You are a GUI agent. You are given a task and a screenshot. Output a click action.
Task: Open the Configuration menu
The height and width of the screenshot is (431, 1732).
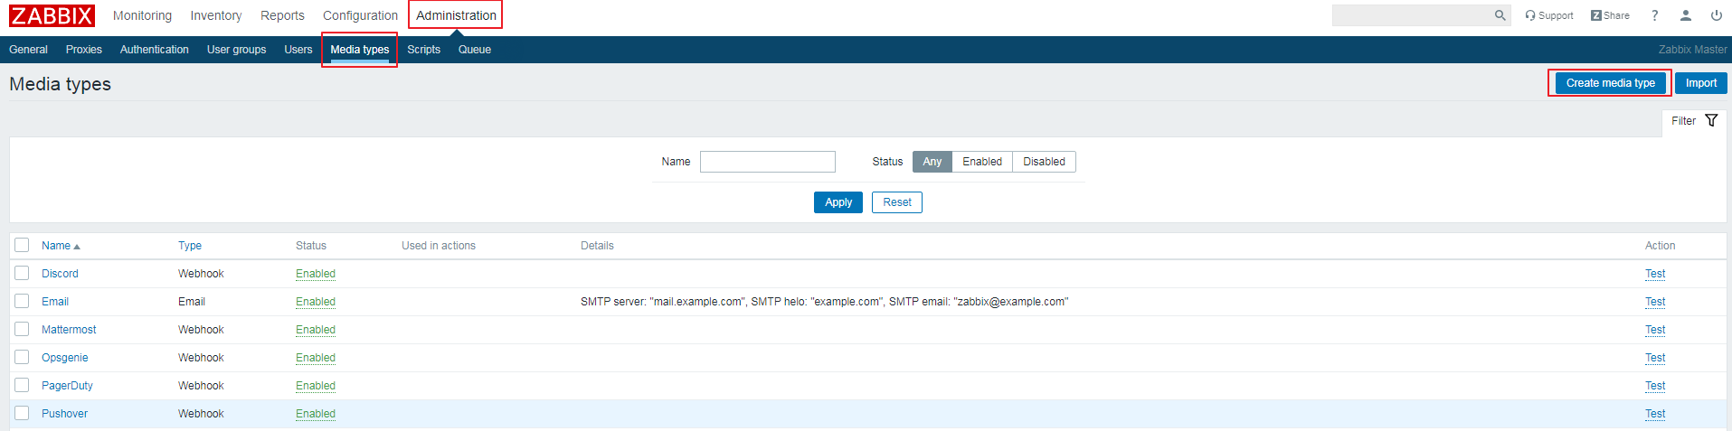tap(360, 15)
